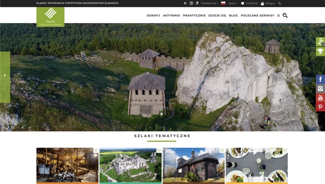
Task: Open the map route planner icon
Action: [x=320, y=42]
